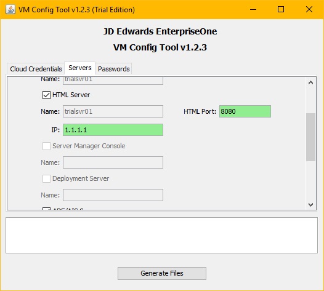Click the HTML Port field showing 8080
This screenshot has width=324, height=291.
[245, 111]
